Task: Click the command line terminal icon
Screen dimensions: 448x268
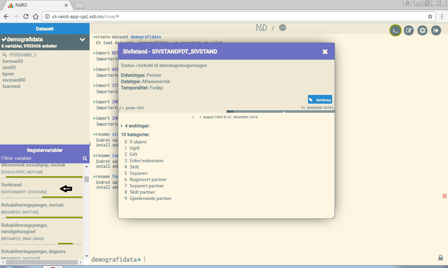Action: coord(395,30)
